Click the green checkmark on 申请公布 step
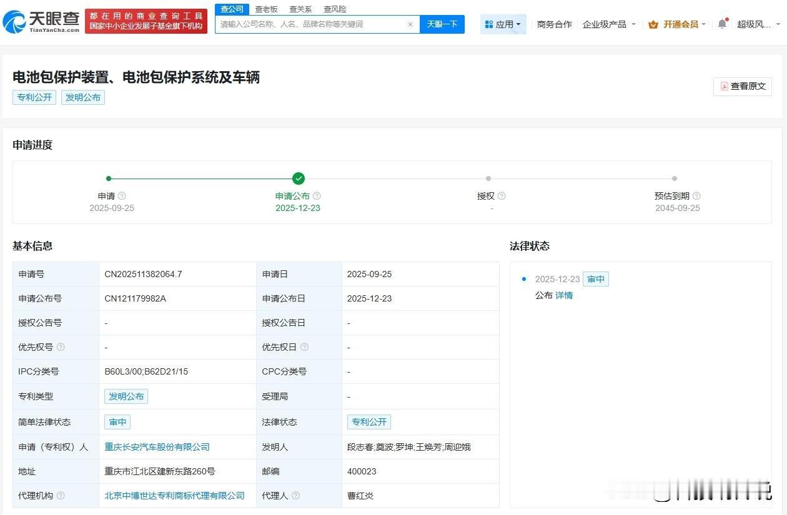 coord(299,179)
